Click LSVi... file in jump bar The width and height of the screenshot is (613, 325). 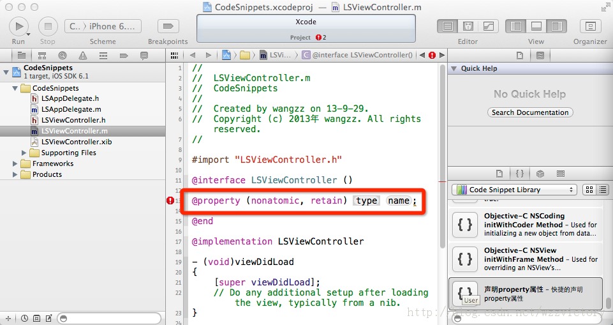276,55
